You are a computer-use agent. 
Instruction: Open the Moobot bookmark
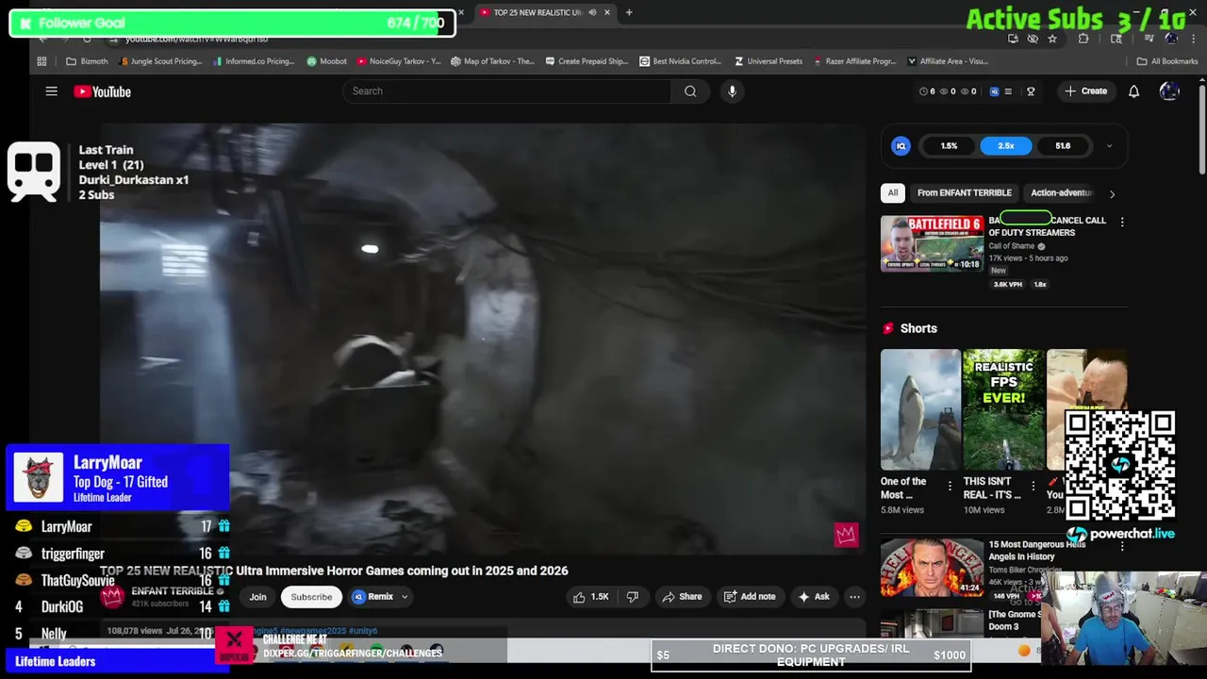pos(326,61)
